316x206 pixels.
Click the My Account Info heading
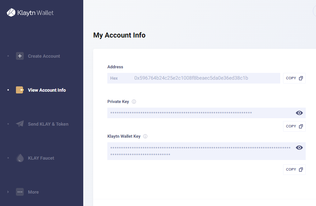click(x=119, y=35)
